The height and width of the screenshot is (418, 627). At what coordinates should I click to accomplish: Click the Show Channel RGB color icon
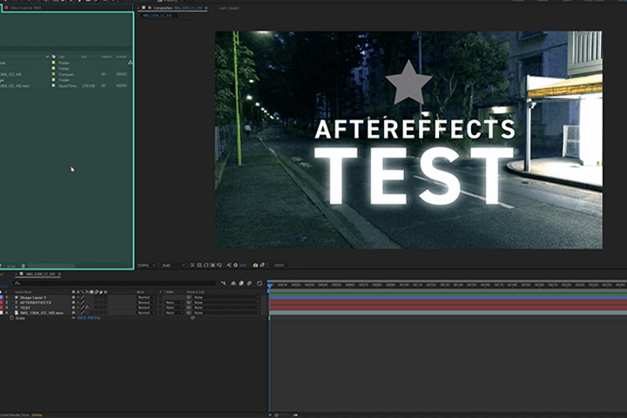(x=229, y=266)
